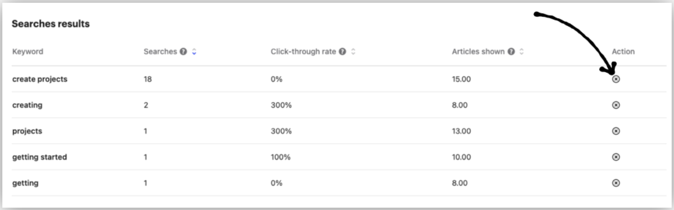674x210 pixels.
Task: Click the Searches column header label
Action: (161, 52)
